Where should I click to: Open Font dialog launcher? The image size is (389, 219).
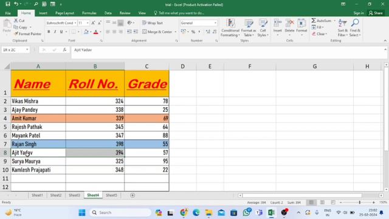[x=102, y=41]
